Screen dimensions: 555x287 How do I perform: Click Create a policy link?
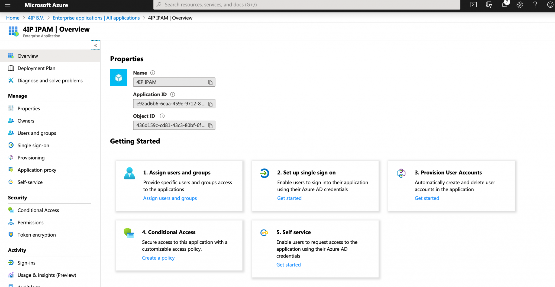pos(158,258)
